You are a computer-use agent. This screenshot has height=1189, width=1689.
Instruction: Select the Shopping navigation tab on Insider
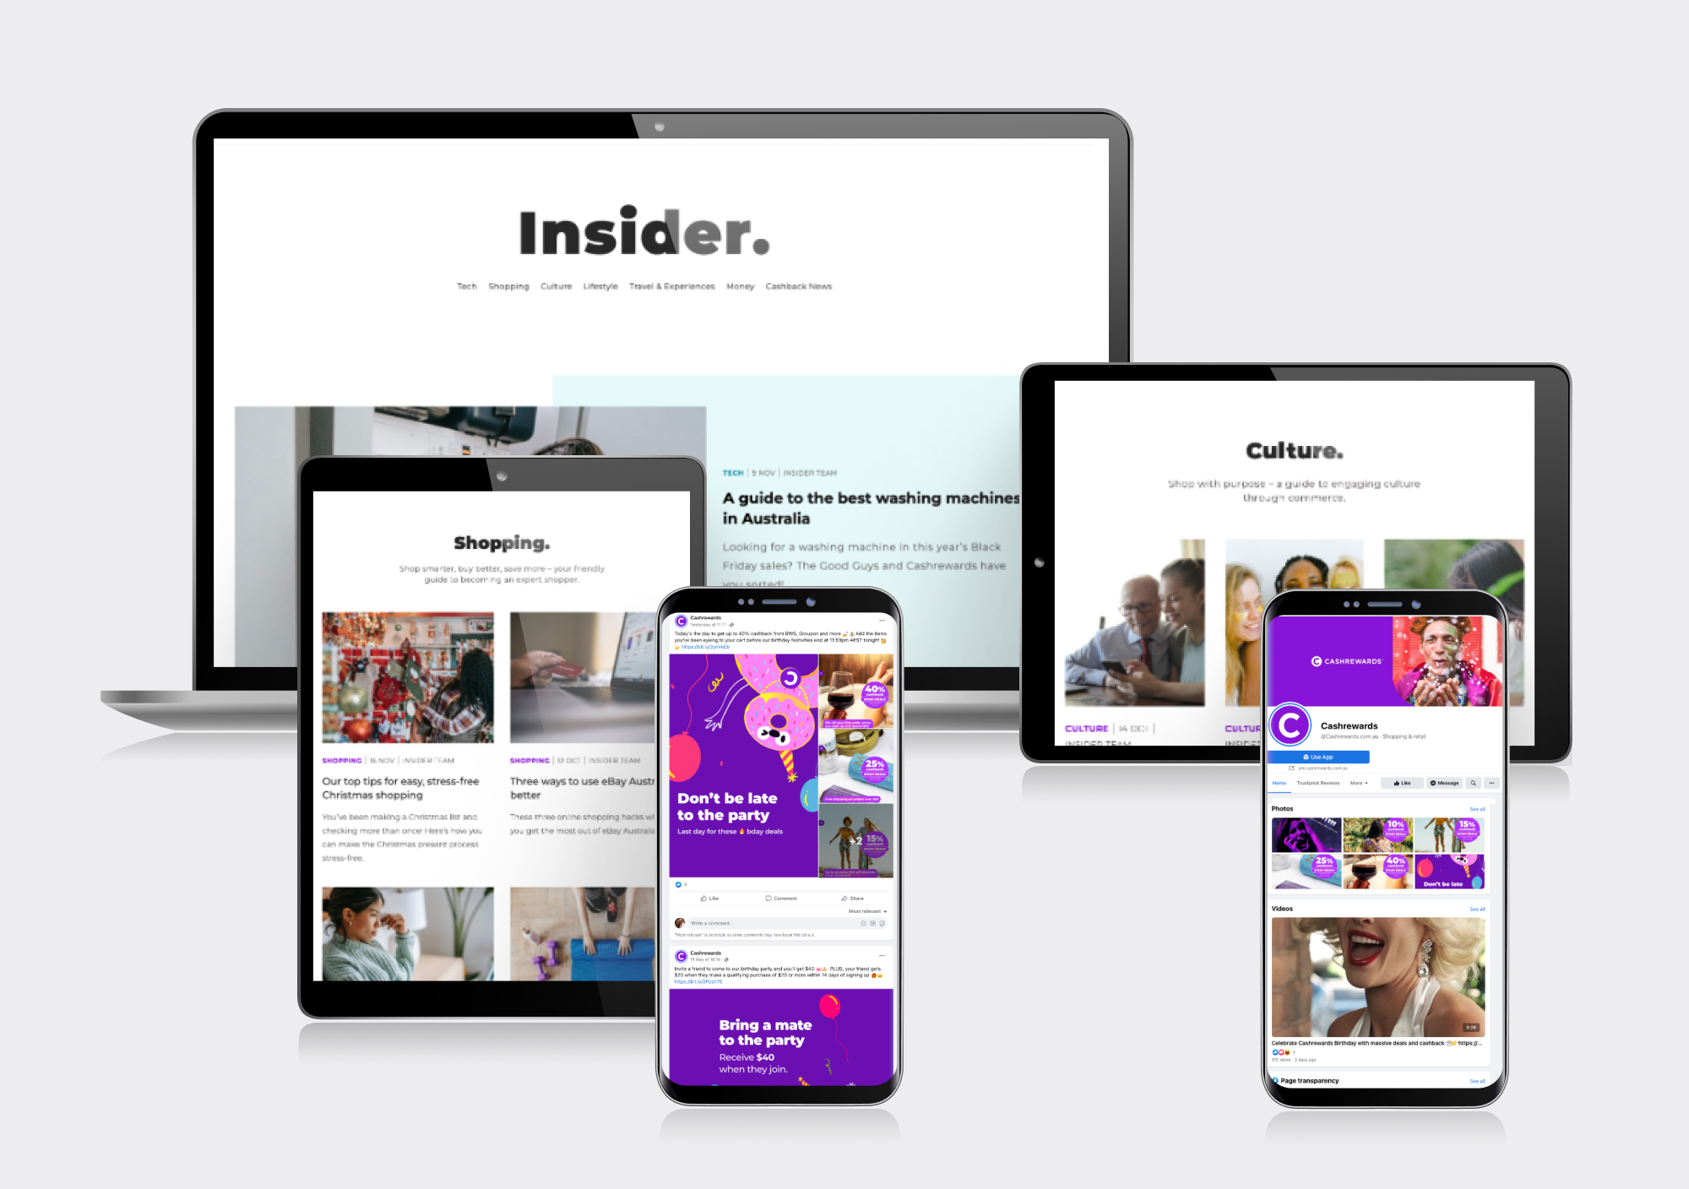tap(512, 287)
